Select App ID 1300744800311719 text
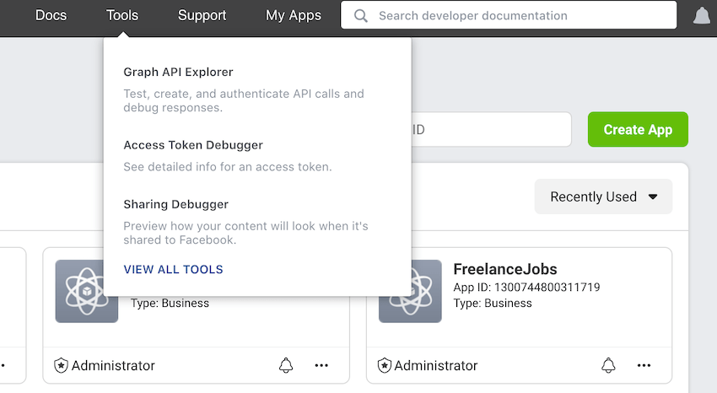 click(x=526, y=288)
